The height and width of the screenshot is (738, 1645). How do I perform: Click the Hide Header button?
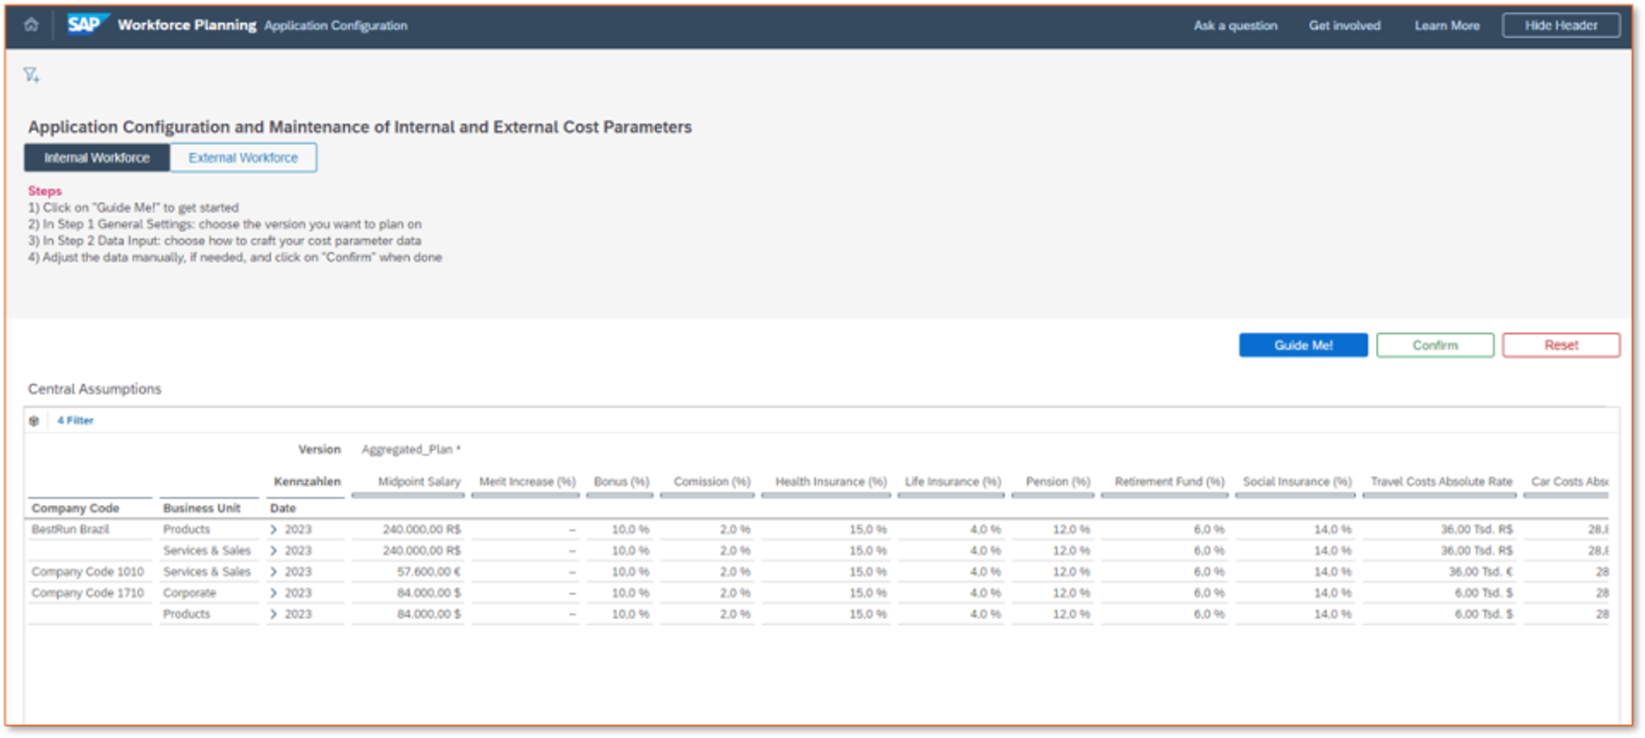click(x=1561, y=26)
